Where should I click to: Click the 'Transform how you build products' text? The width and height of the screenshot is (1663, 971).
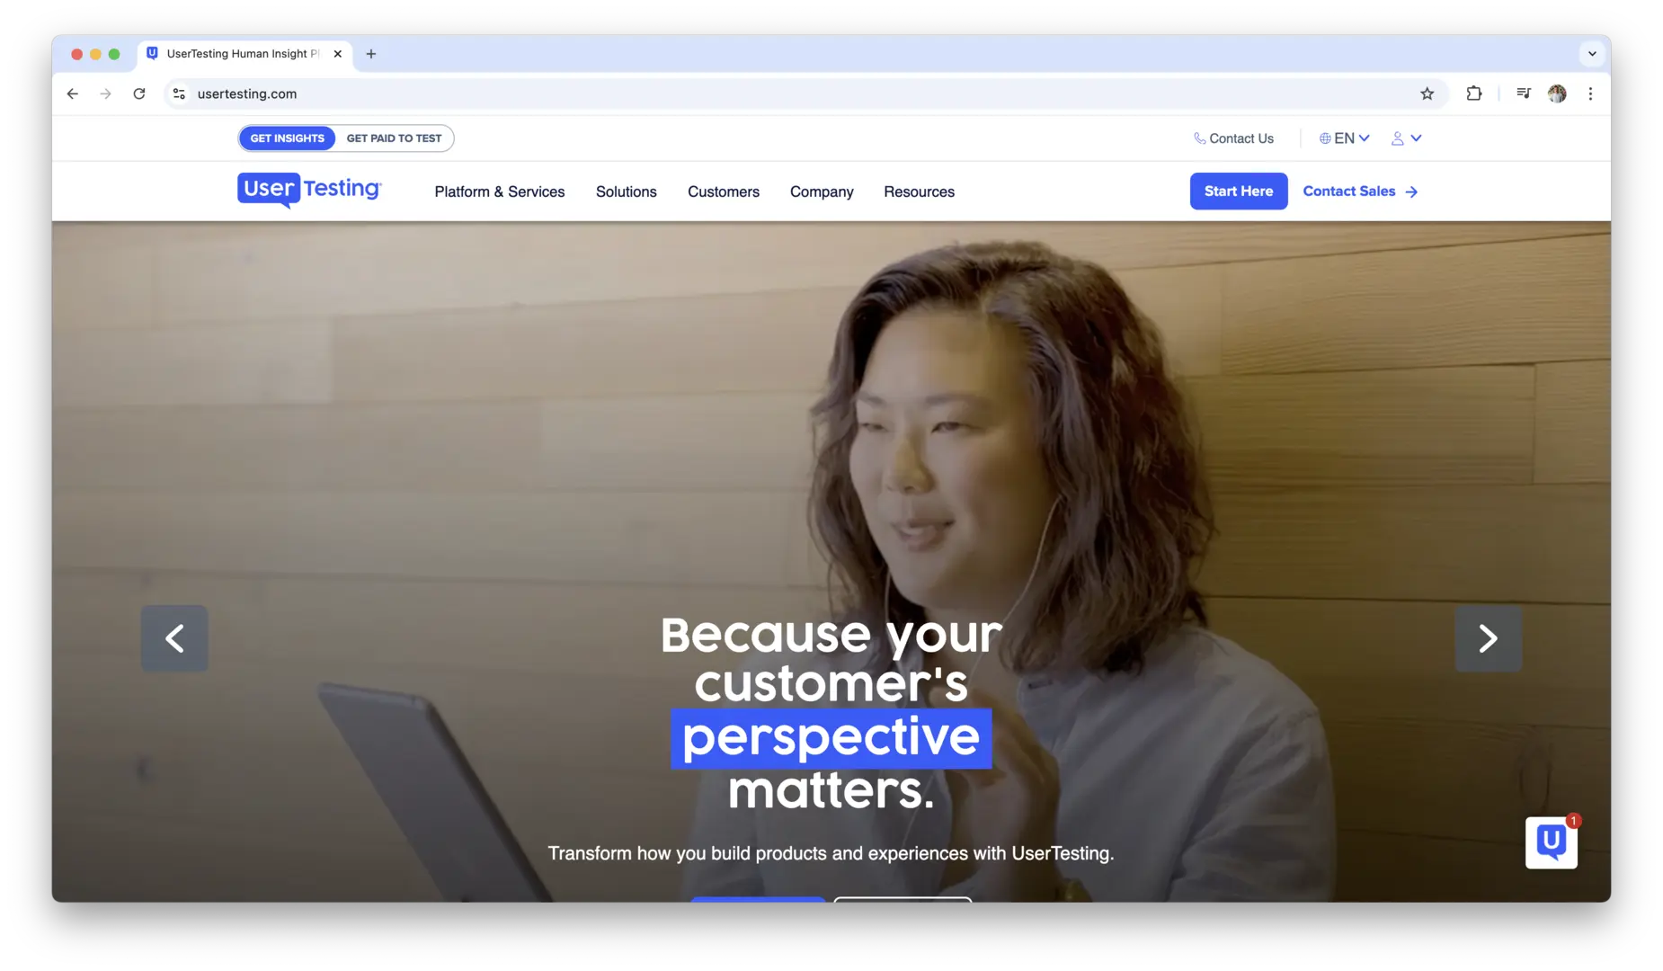[x=831, y=853]
